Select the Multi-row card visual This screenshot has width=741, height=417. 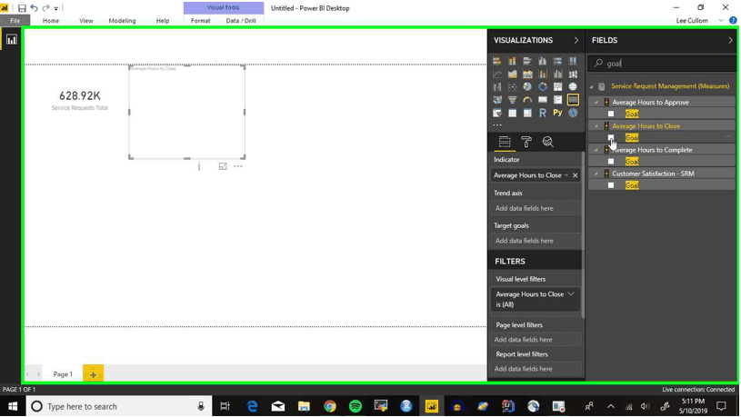[x=557, y=100]
